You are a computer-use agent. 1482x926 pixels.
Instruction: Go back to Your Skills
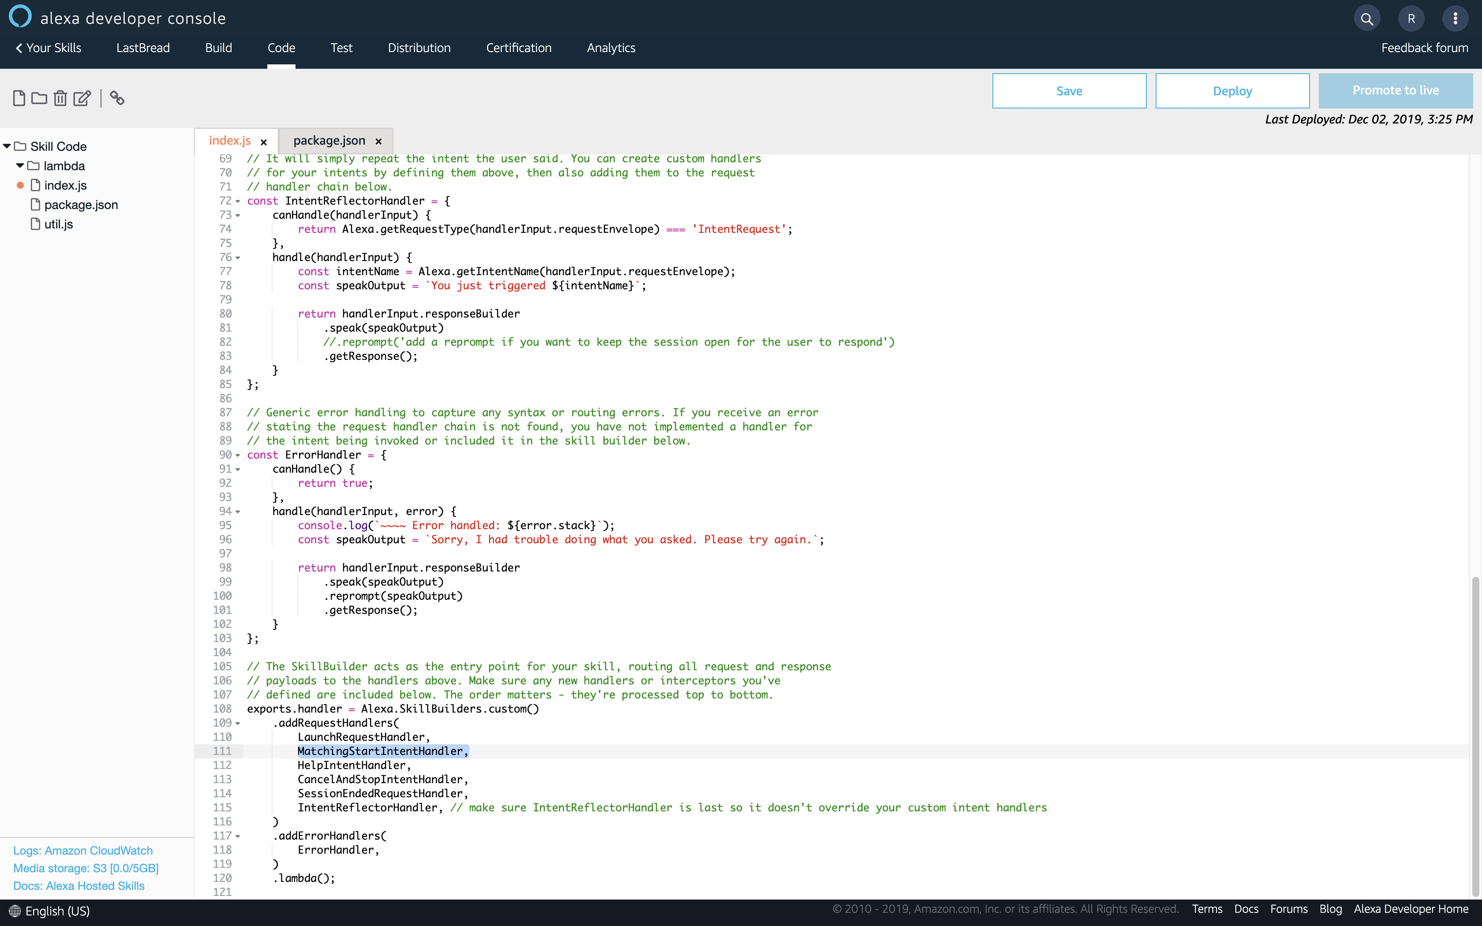49,48
